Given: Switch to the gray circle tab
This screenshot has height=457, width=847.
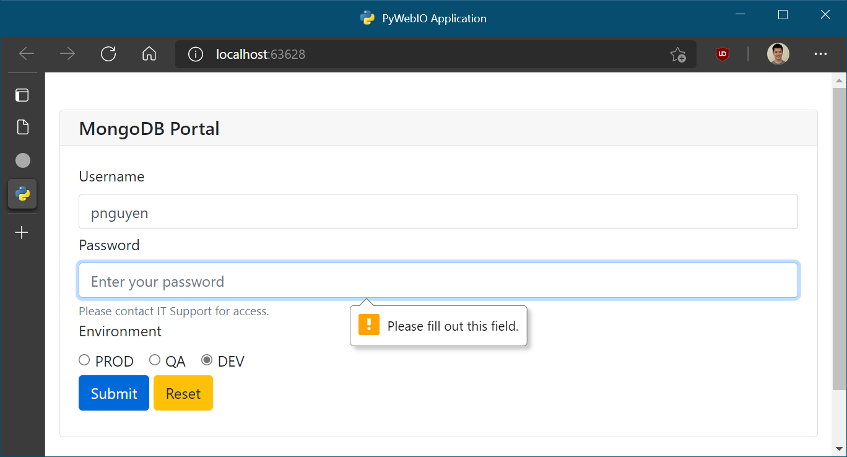Looking at the screenshot, I should coord(22,160).
